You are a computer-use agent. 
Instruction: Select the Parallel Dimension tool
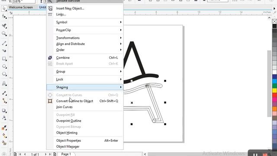coord(4,93)
